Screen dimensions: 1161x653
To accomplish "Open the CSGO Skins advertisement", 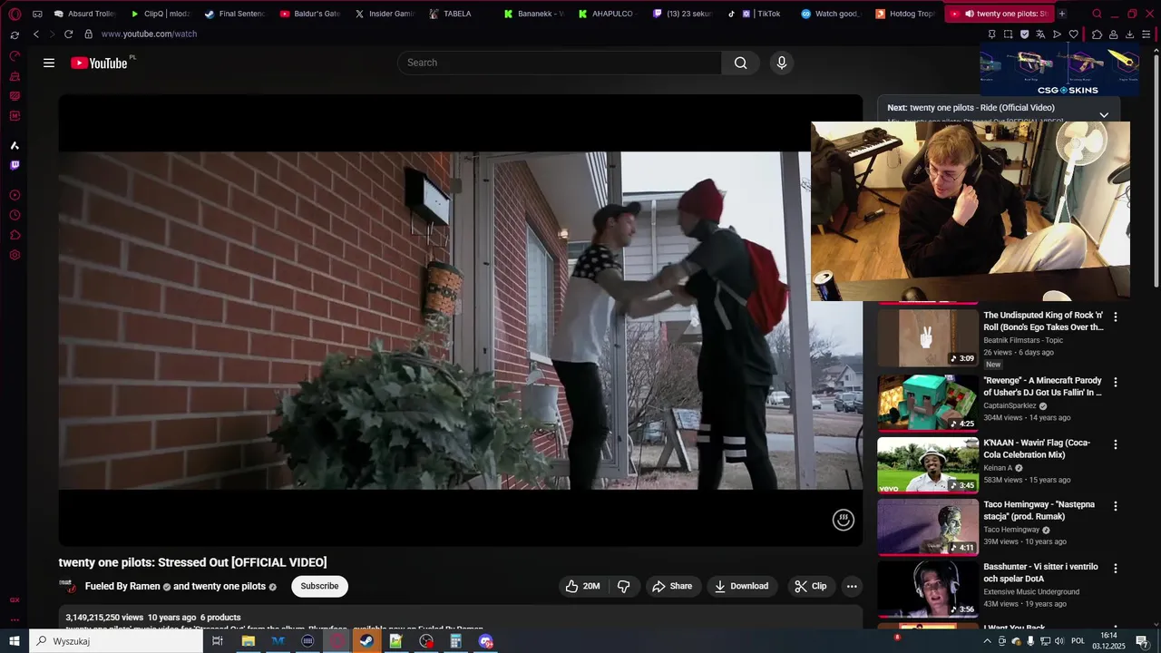I will [1060, 71].
